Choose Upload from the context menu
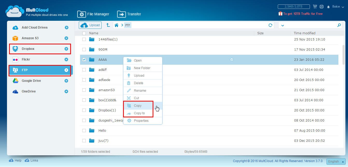The width and height of the screenshot is (348, 167). point(143,76)
